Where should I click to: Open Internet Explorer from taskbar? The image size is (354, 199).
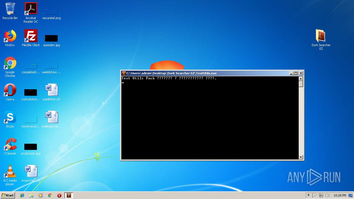tap(22, 195)
